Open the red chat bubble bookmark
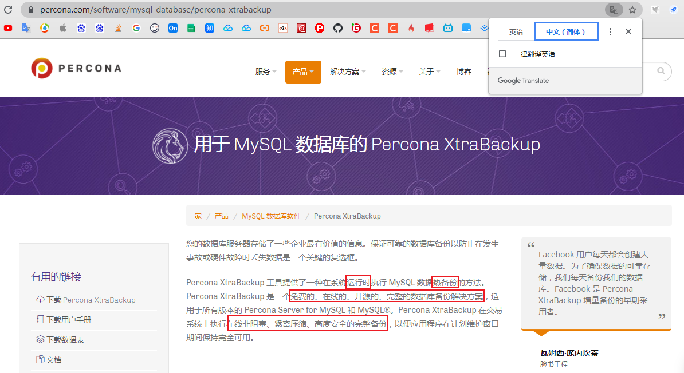684x373 pixels. coord(429,29)
